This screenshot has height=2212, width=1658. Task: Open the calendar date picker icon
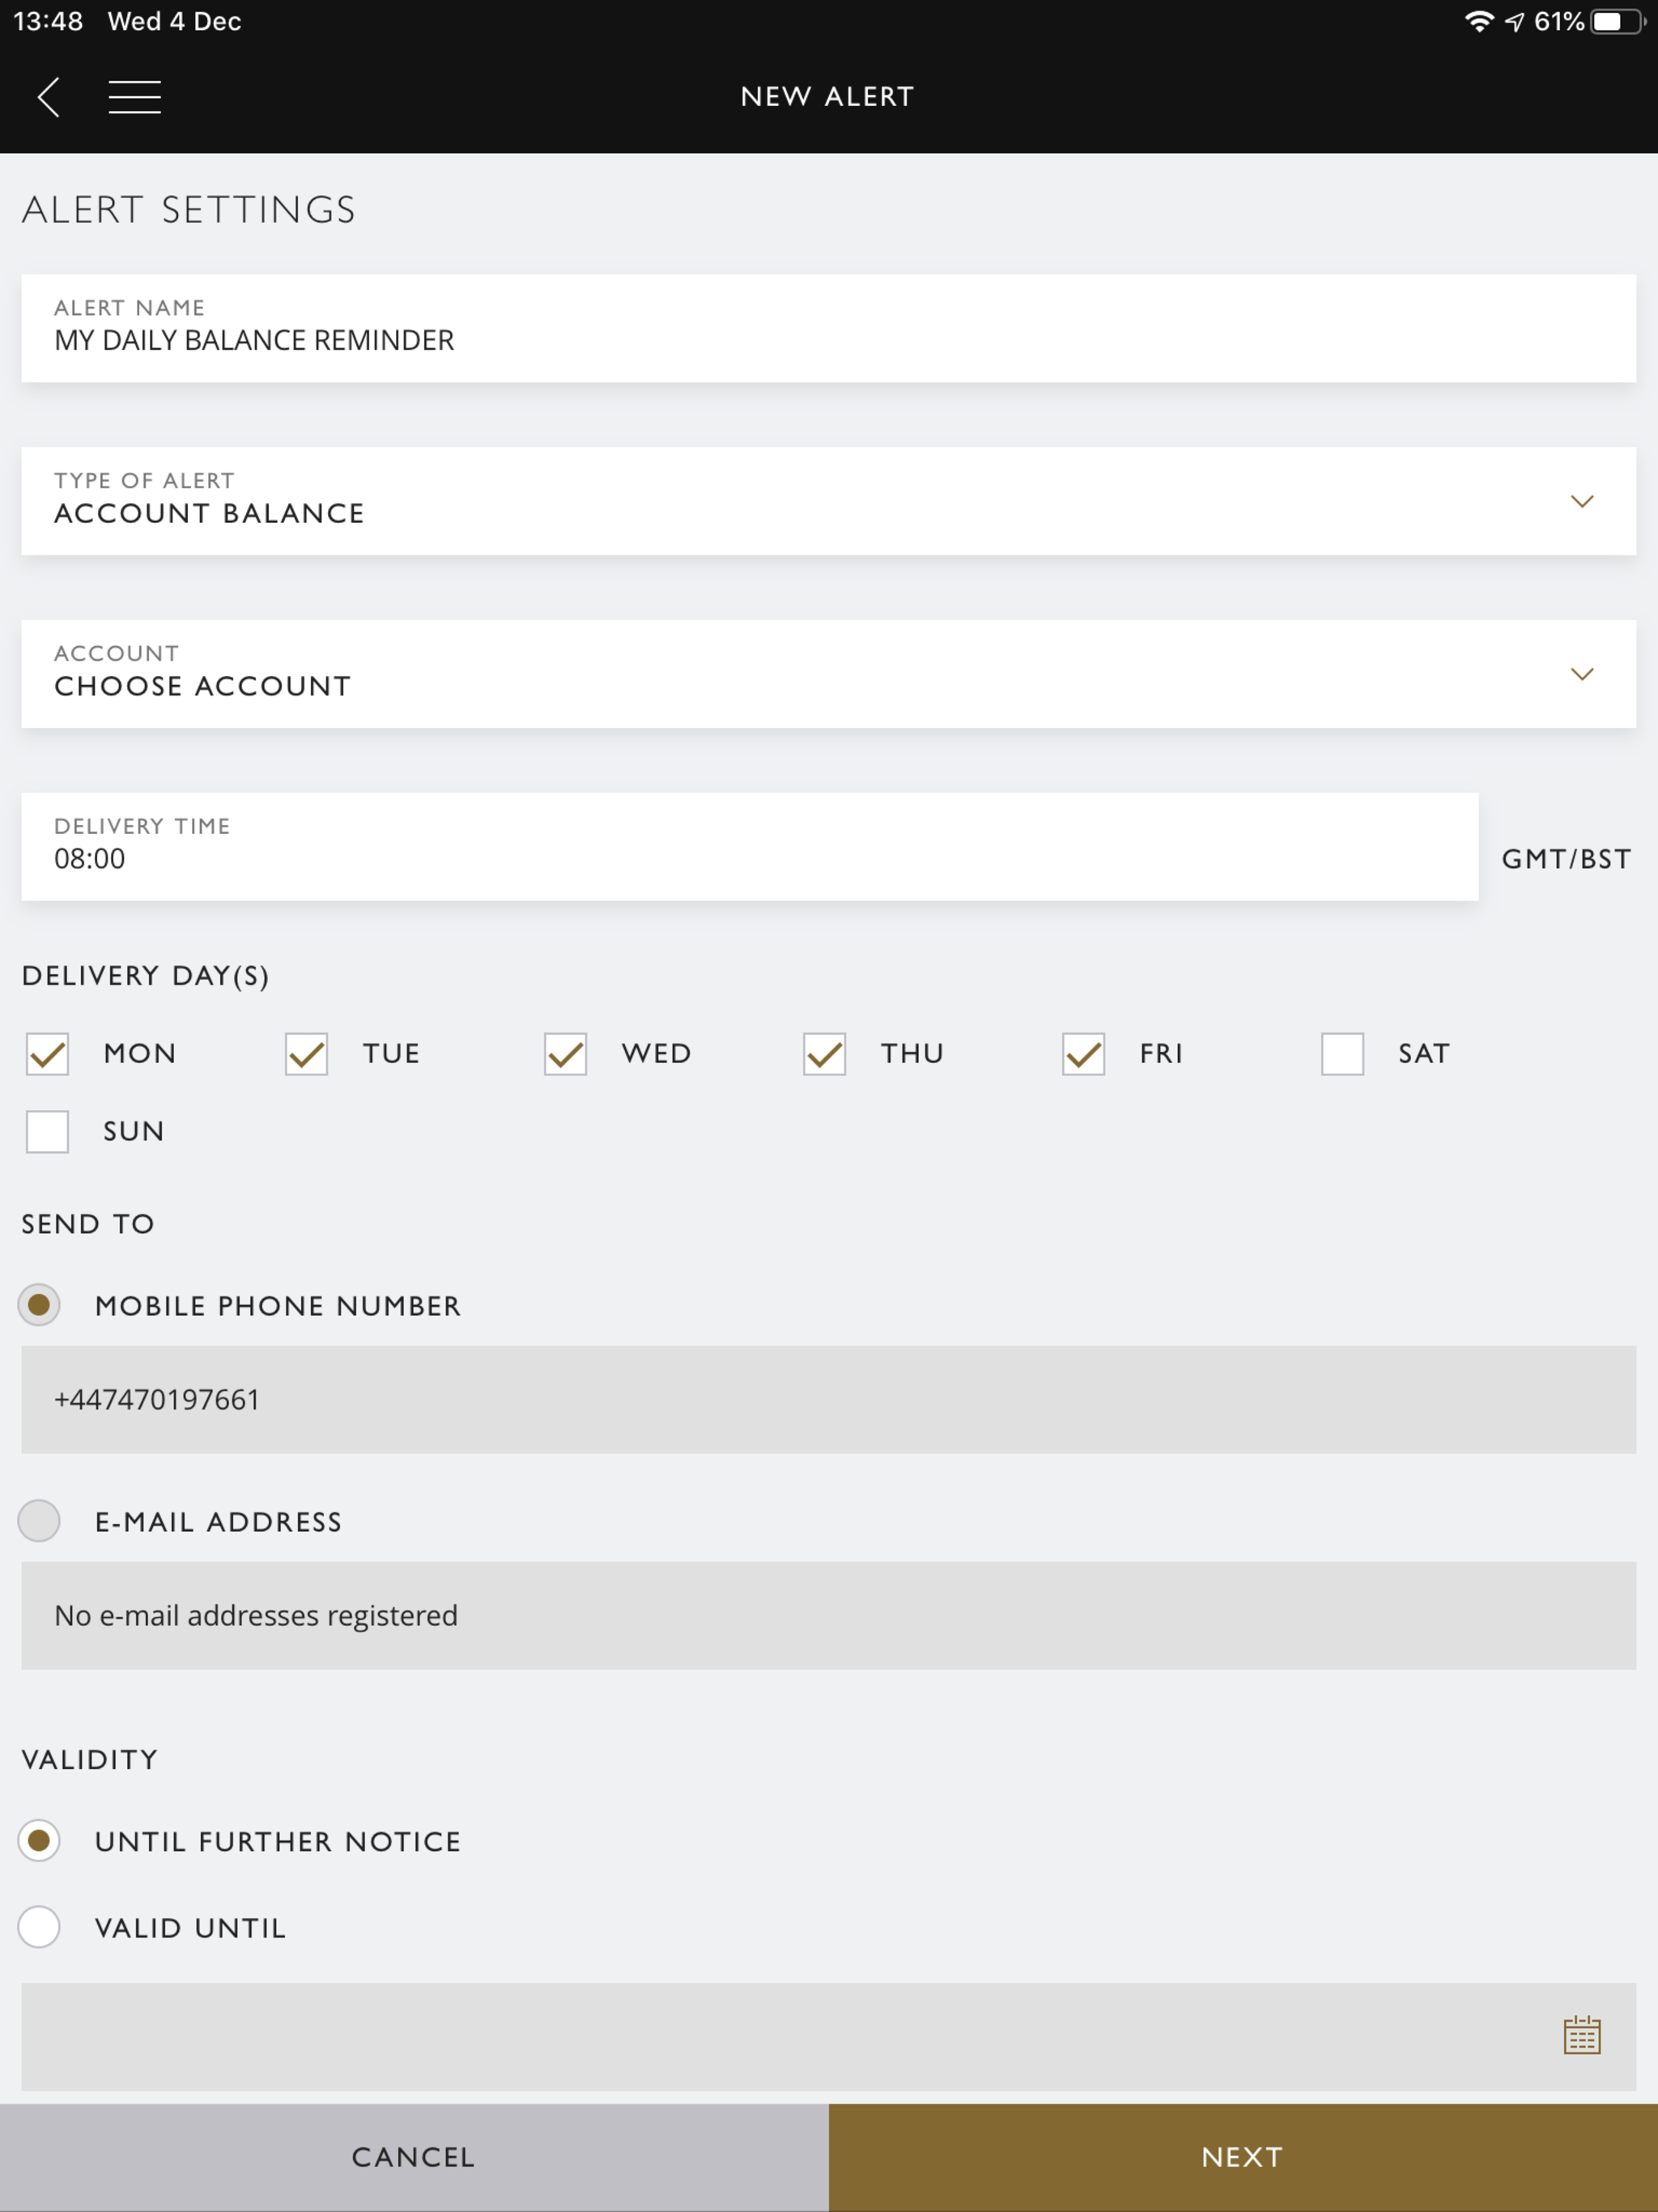pos(1582,2035)
